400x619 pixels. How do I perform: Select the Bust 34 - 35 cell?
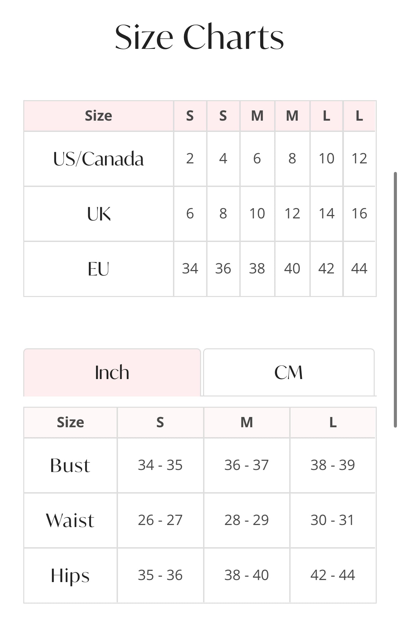pyautogui.click(x=160, y=465)
